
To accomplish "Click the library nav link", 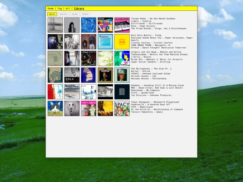I will coord(79,9).
